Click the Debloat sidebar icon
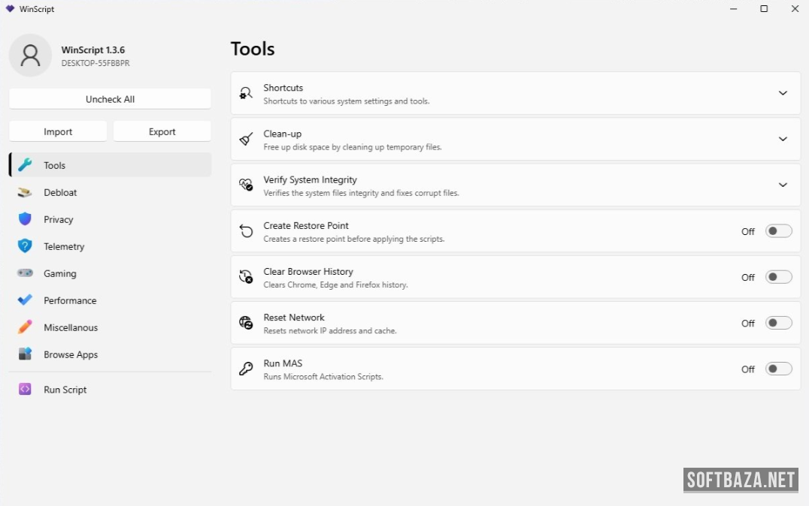 pos(25,193)
